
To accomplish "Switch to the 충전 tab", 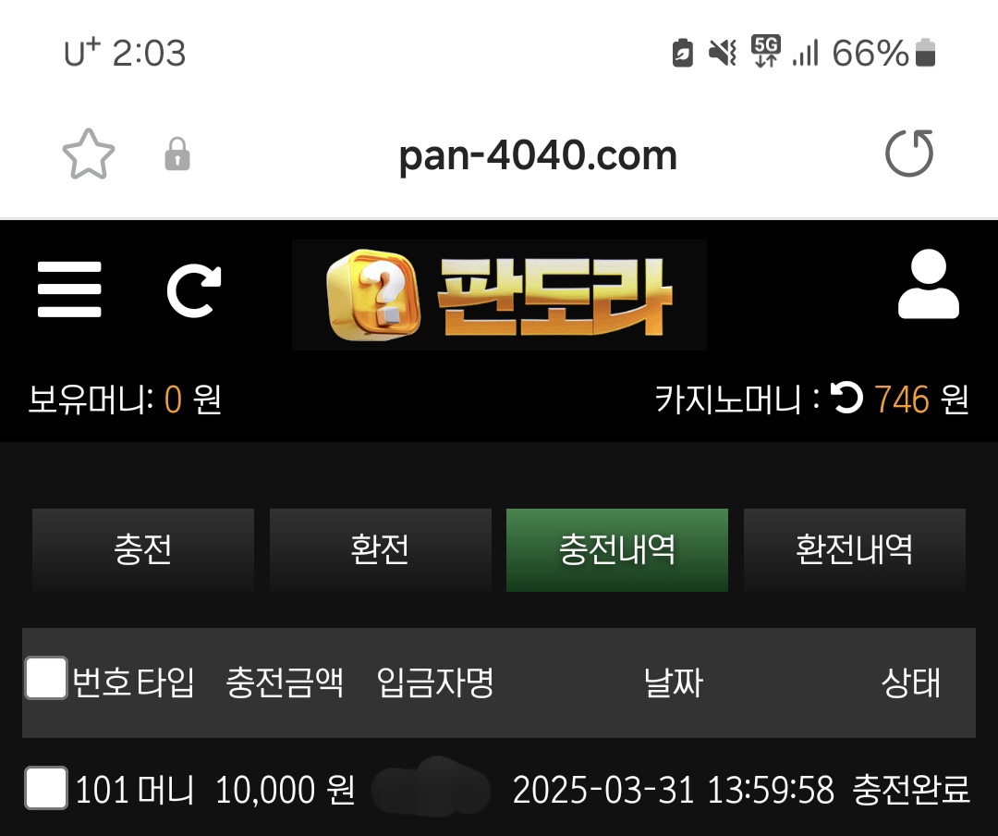I will pyautogui.click(x=143, y=550).
